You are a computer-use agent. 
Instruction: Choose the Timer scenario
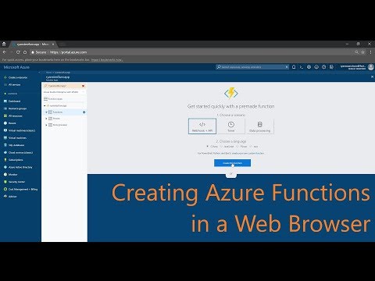(x=231, y=126)
